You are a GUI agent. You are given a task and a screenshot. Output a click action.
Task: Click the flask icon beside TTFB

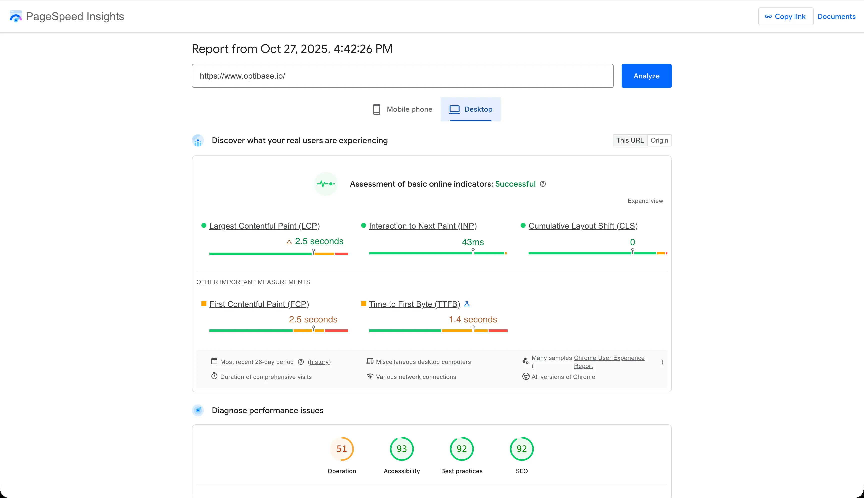467,304
